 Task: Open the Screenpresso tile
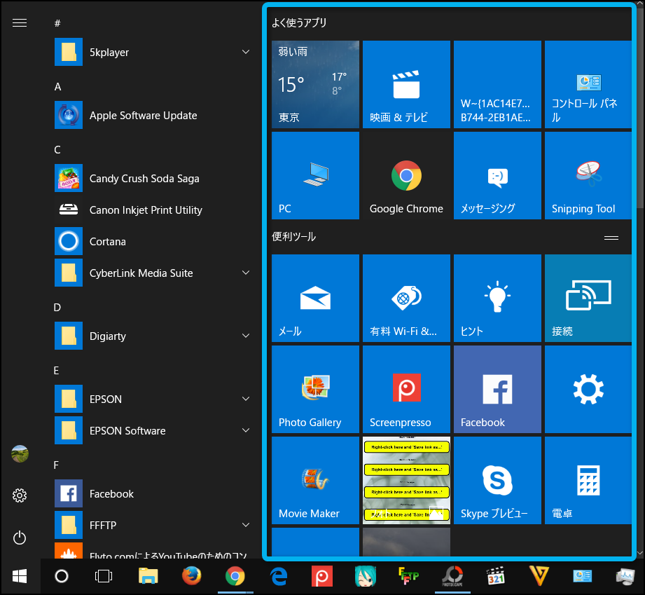(406, 389)
